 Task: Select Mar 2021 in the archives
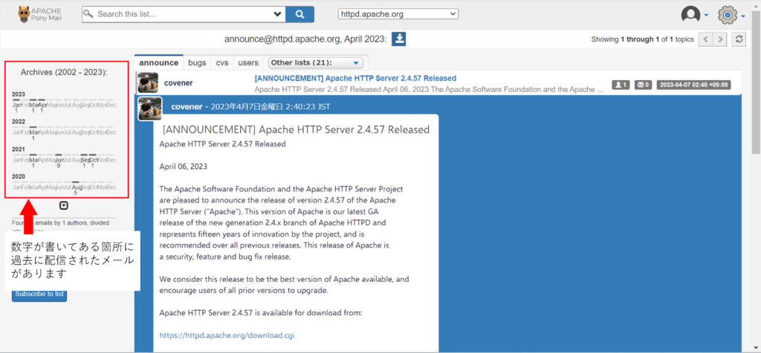point(33,162)
